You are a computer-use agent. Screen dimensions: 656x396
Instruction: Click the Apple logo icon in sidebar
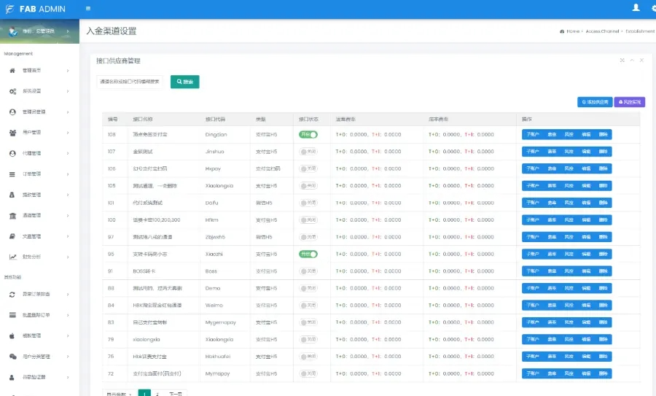12,335
